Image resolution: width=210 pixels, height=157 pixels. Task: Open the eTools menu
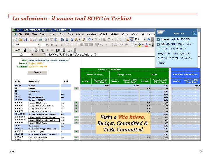pos(125,34)
